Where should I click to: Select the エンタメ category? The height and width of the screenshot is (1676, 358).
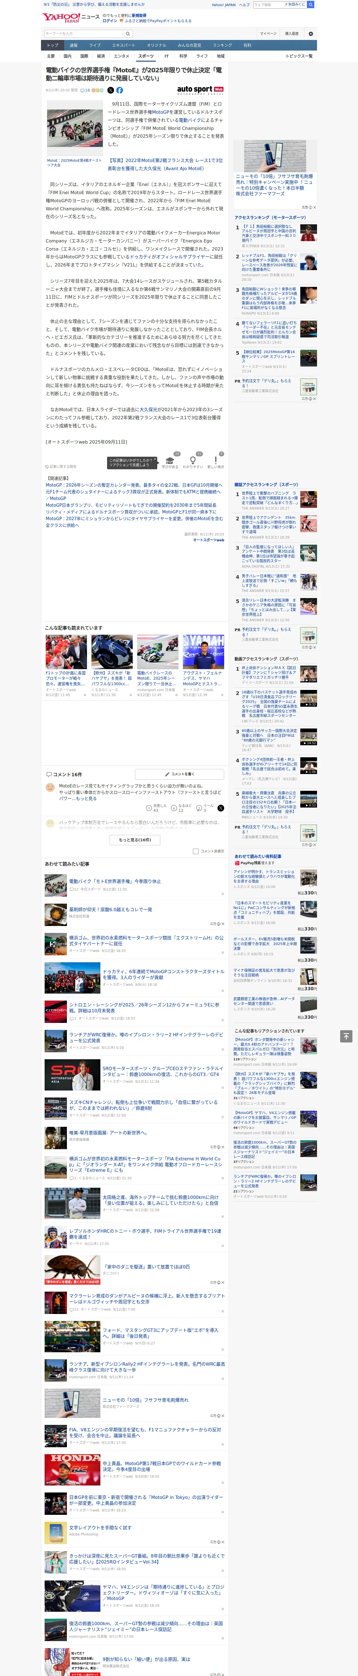(x=122, y=56)
